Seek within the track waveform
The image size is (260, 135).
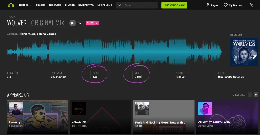tap(117, 52)
